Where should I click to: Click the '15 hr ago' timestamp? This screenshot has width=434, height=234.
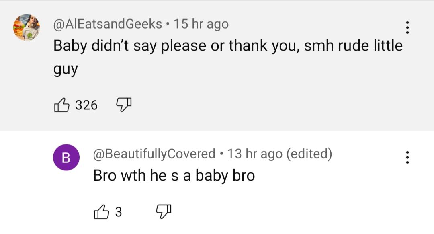pyautogui.click(x=201, y=24)
